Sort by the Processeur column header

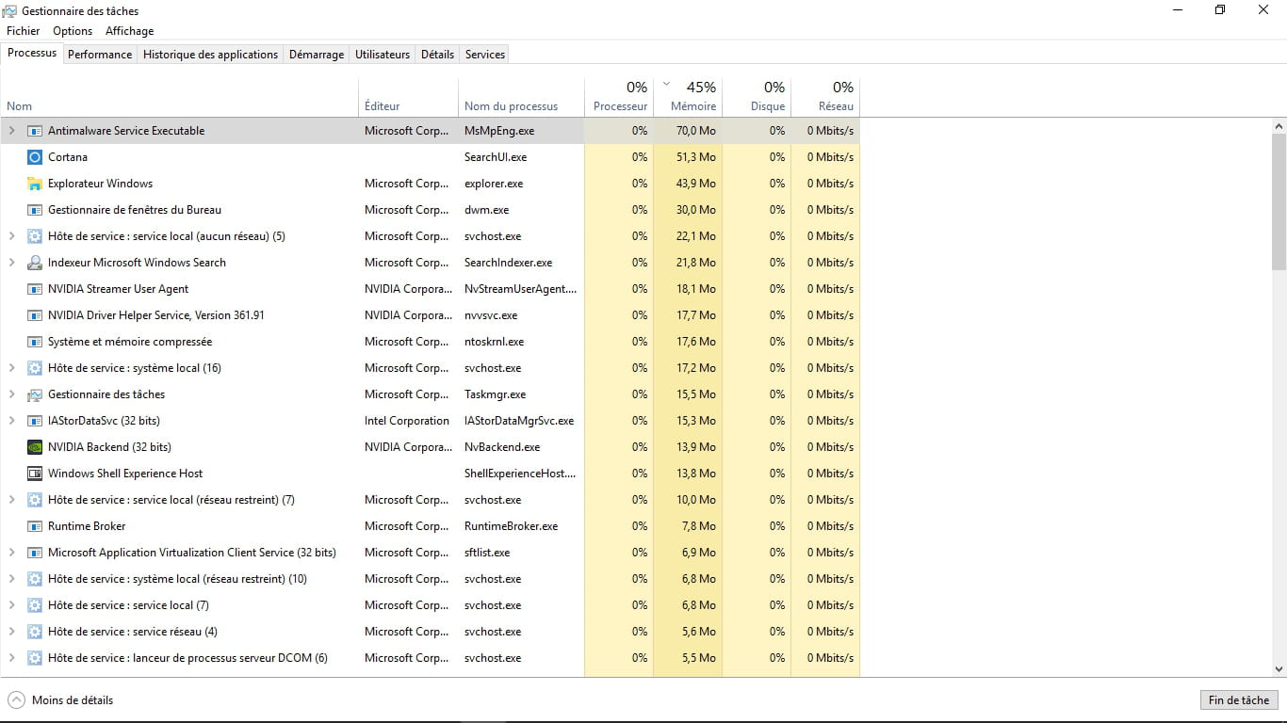(x=619, y=97)
